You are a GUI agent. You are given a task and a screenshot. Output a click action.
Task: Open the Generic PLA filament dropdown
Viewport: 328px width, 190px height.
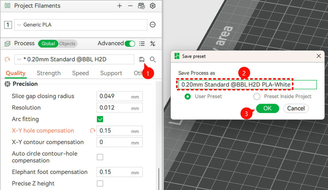point(81,25)
